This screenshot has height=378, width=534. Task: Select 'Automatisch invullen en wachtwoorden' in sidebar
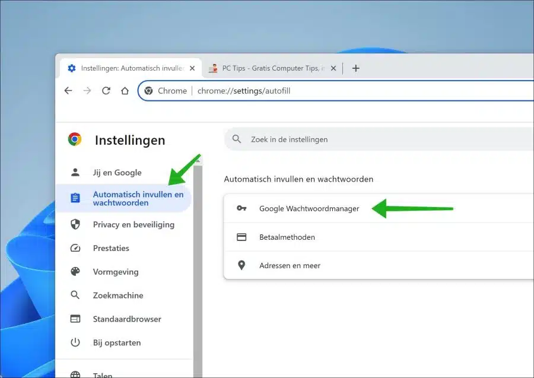[x=123, y=198]
